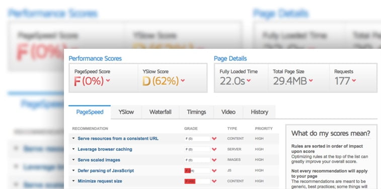
Task: Expand 'Leverage browser caching' disclosure triangle
Action: click(x=73, y=149)
